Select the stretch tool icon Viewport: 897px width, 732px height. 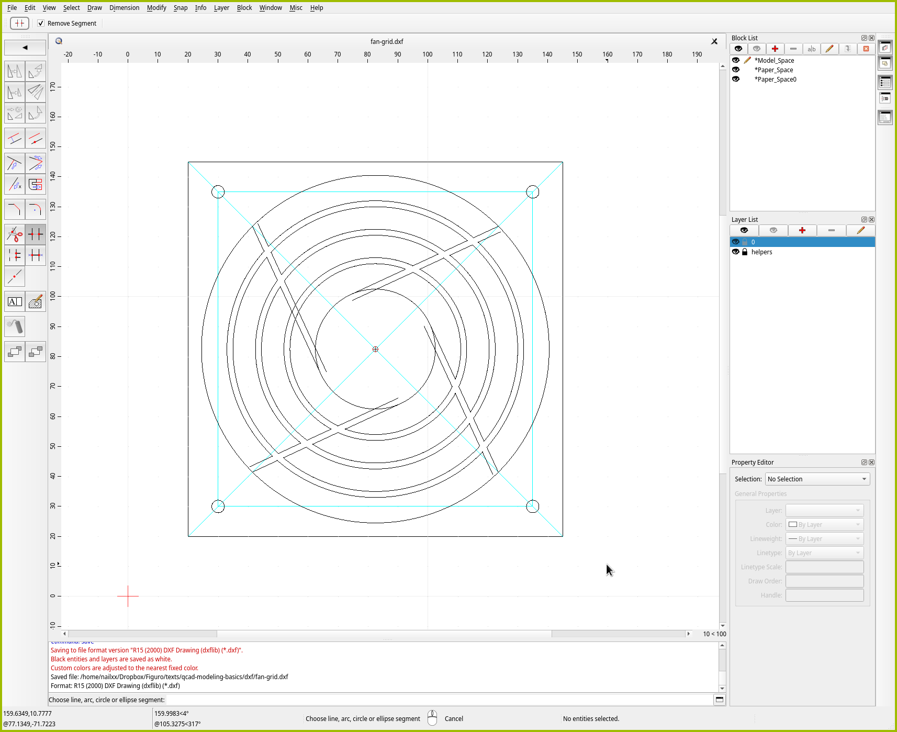pyautogui.click(x=35, y=185)
